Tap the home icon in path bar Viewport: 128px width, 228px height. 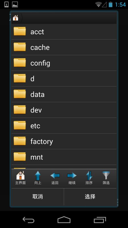[x=16, y=18]
